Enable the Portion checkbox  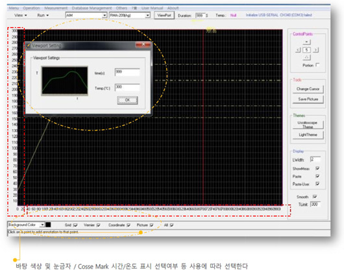317,65
